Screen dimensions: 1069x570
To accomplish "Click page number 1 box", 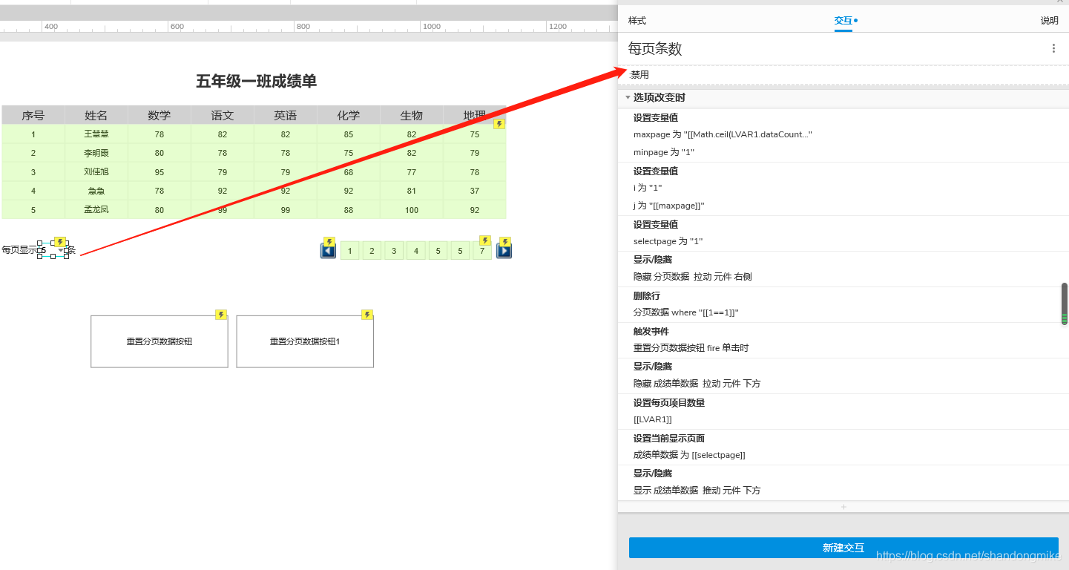I will [x=350, y=251].
